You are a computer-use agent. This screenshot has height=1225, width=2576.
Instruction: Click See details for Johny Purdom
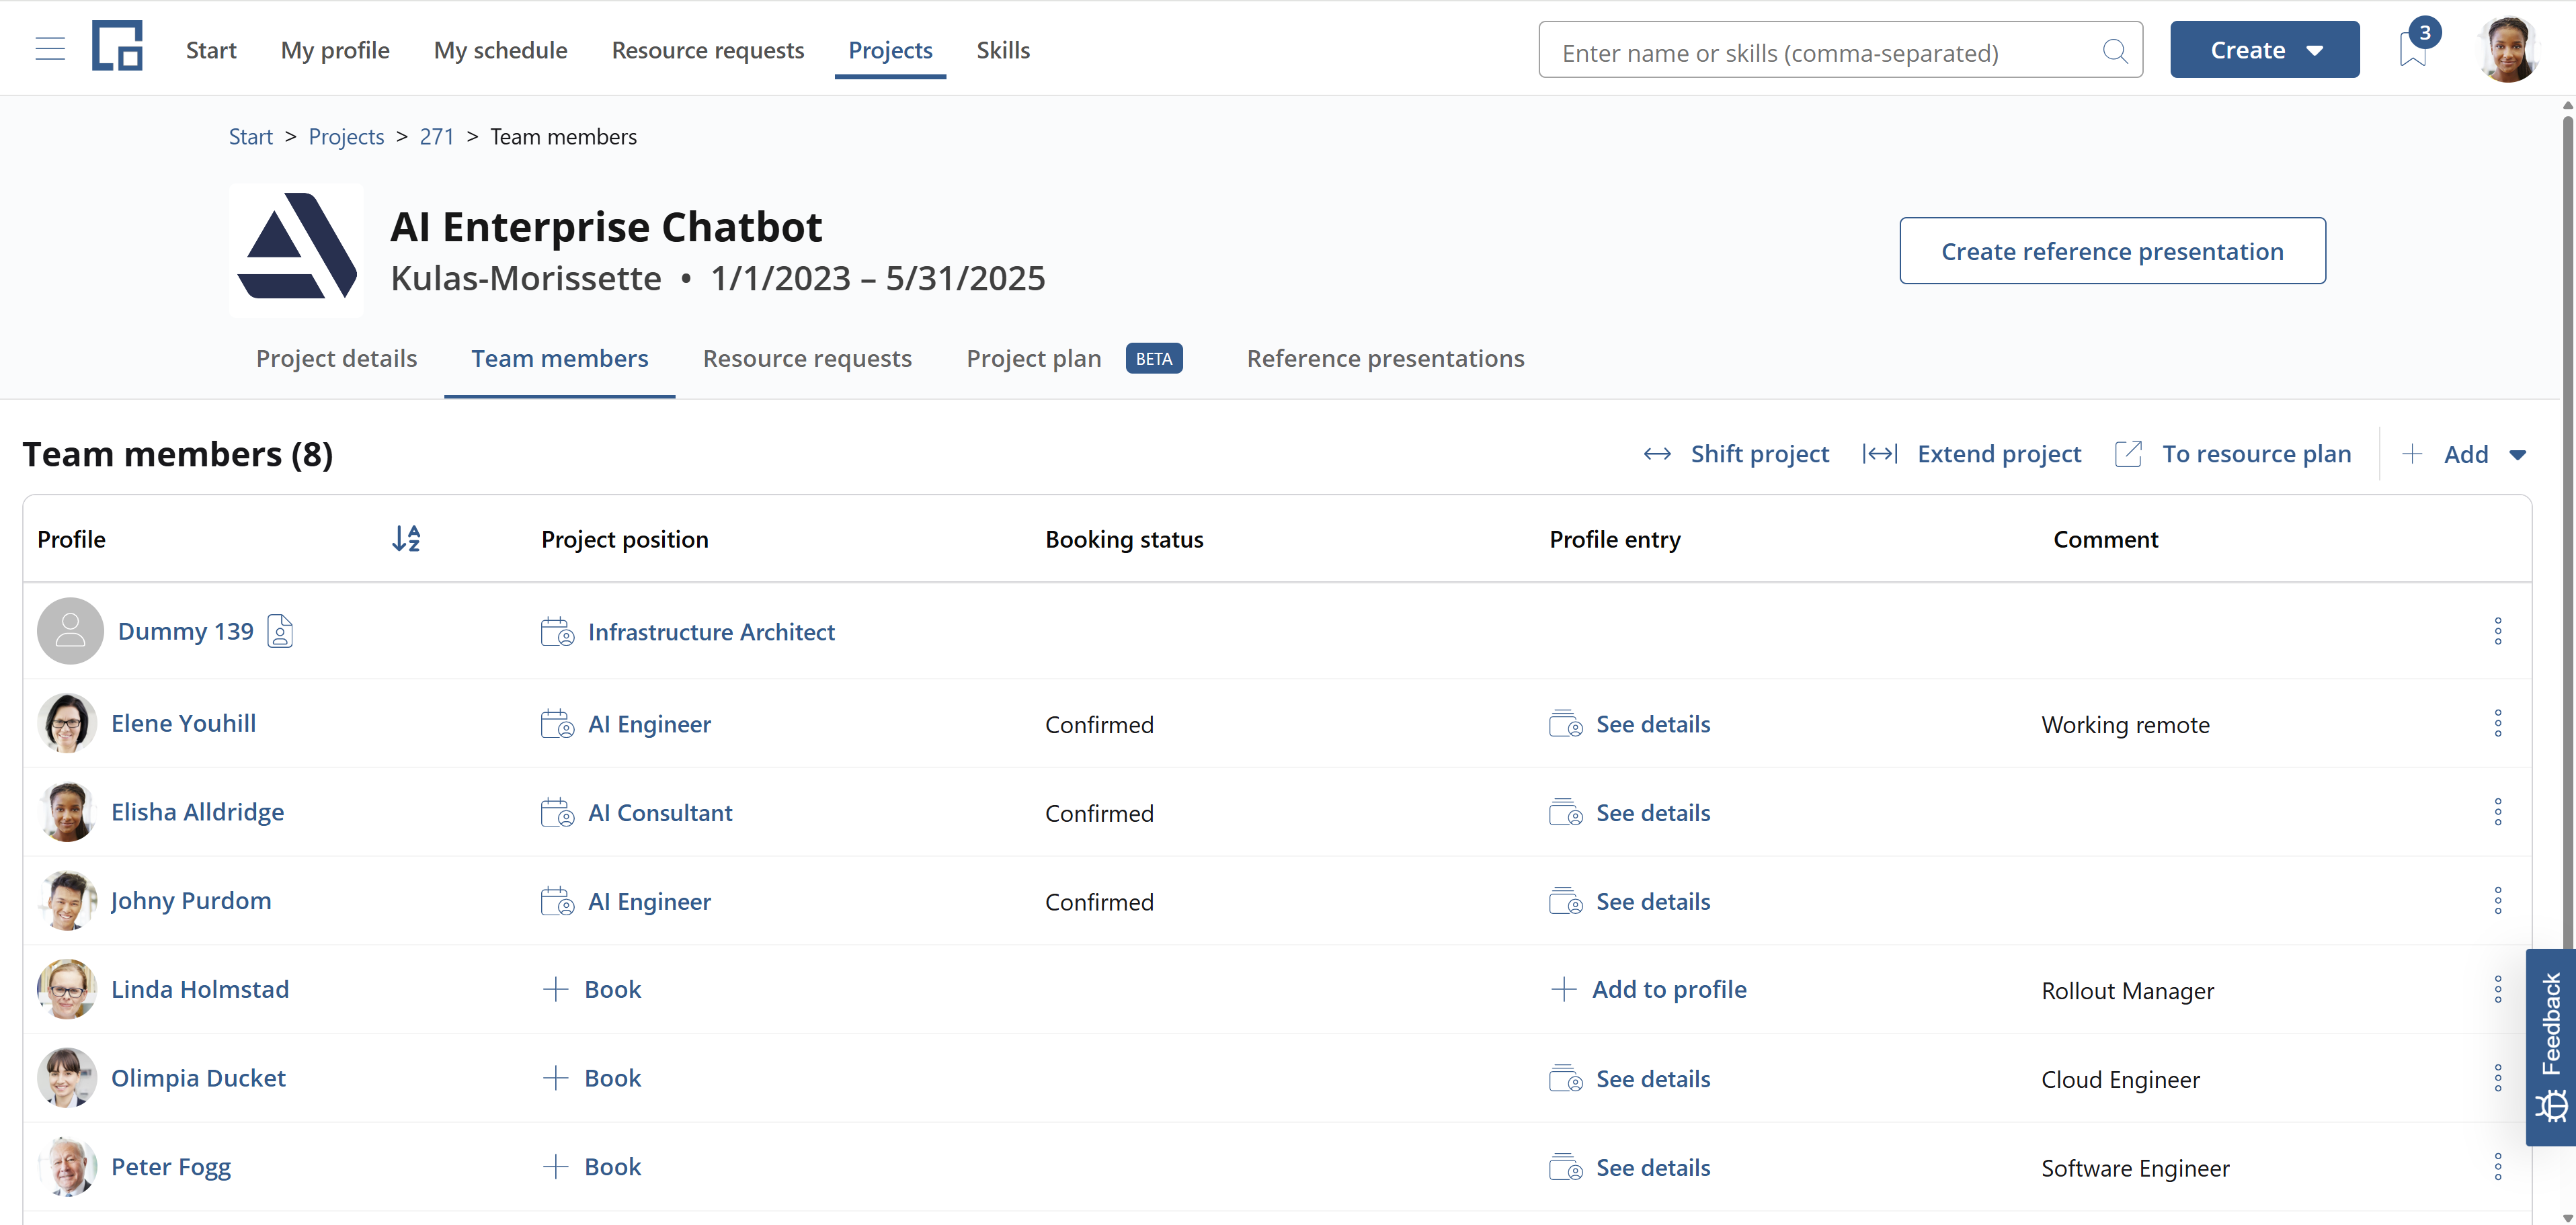tap(1652, 901)
